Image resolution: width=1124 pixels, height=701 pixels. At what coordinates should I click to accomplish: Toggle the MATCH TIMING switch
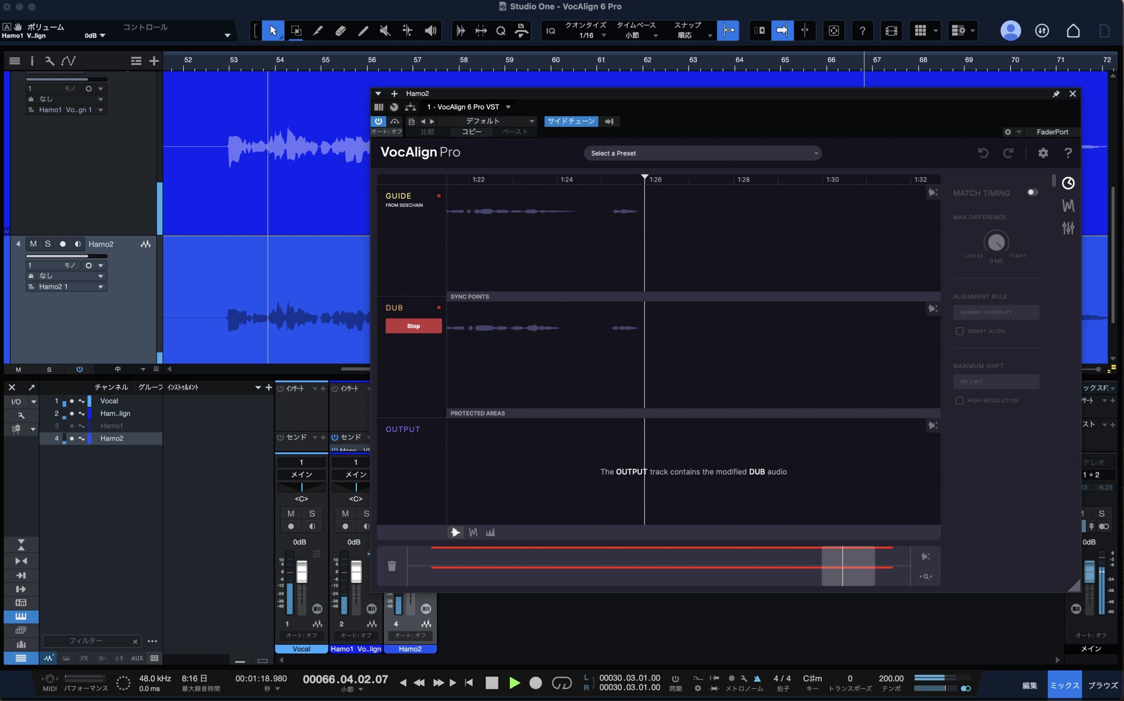pyautogui.click(x=1032, y=193)
